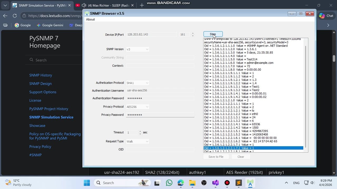
Task: Open Visual Studio from the taskbar
Action: [215, 183]
